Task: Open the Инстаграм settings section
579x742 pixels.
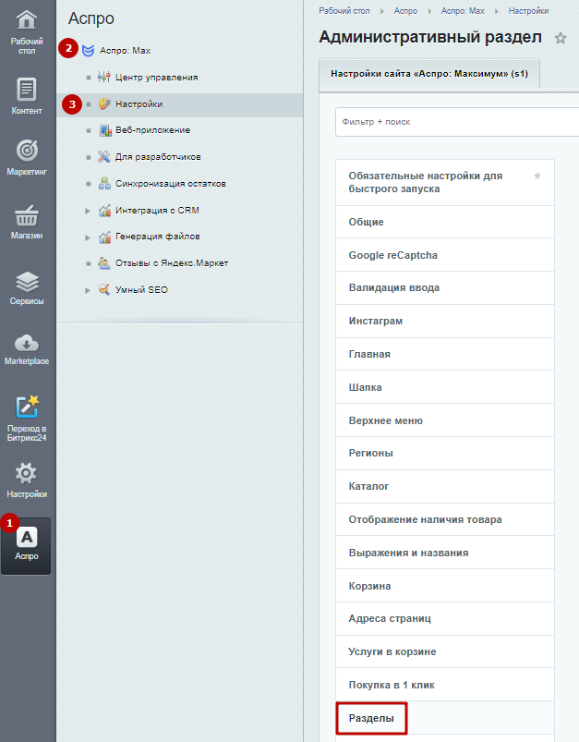Action: point(445,321)
